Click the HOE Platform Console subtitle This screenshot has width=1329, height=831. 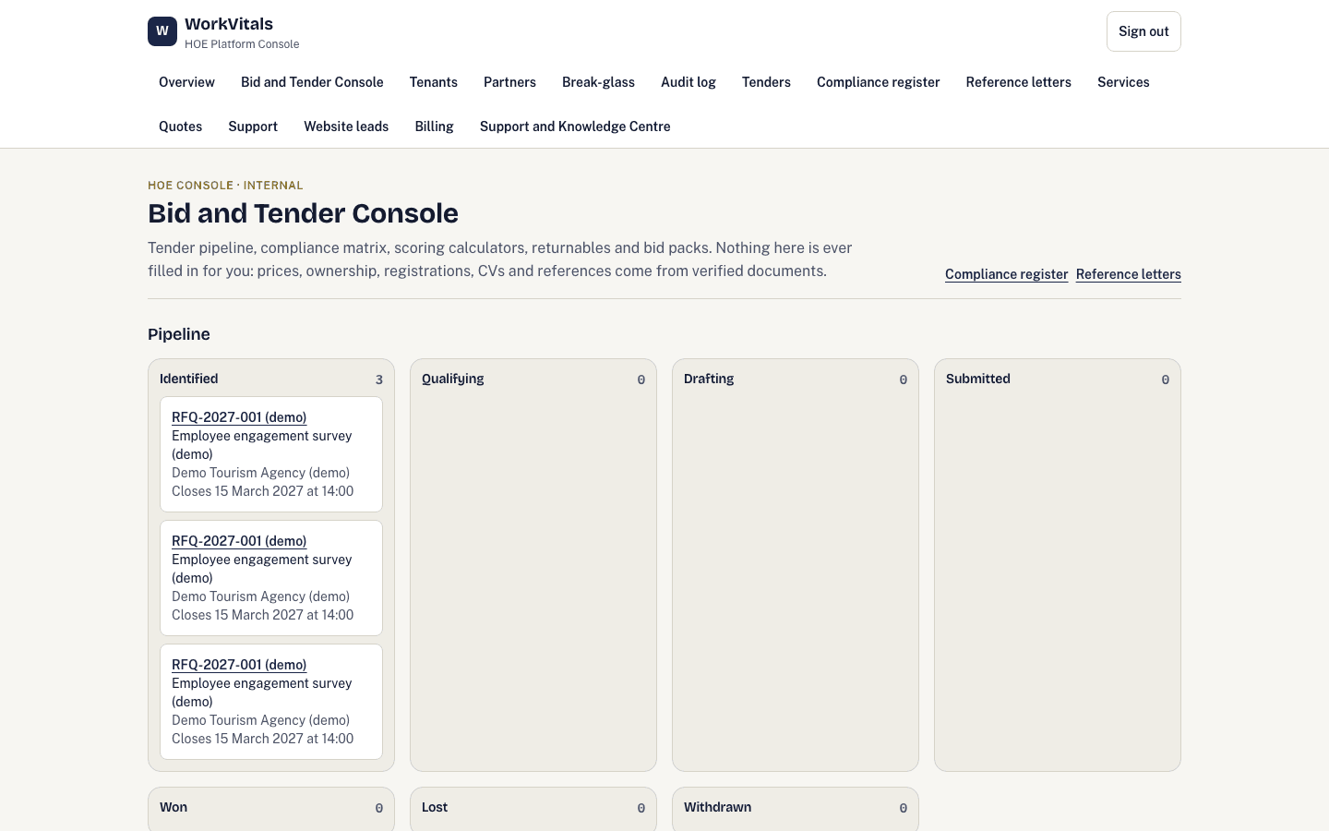click(x=242, y=44)
